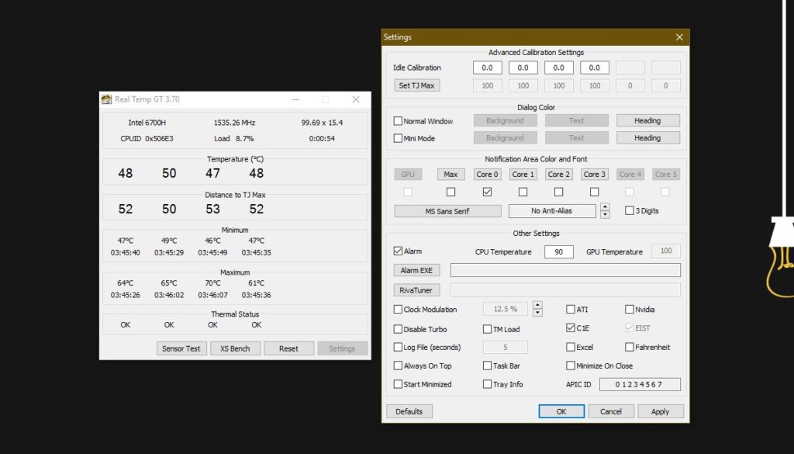Screen dimensions: 794x454
Task: Pick the Normal Window Background color
Action: click(x=505, y=120)
